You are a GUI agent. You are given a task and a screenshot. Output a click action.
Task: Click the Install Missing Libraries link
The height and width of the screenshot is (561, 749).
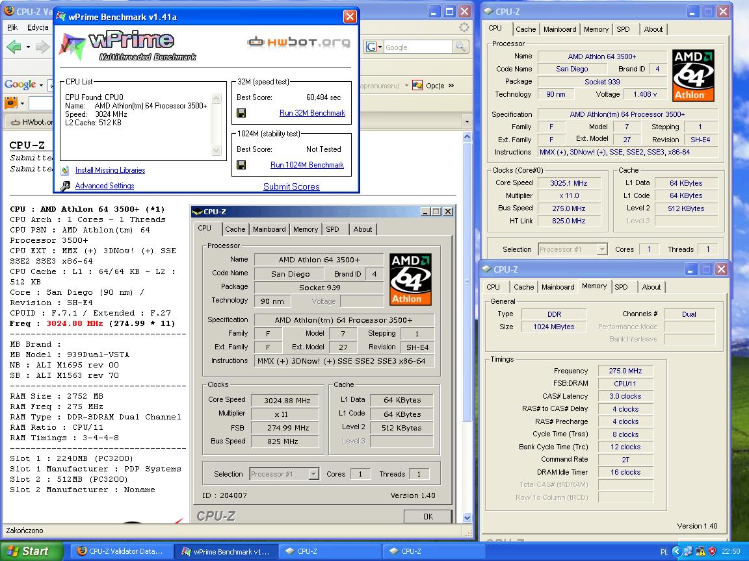tap(111, 170)
